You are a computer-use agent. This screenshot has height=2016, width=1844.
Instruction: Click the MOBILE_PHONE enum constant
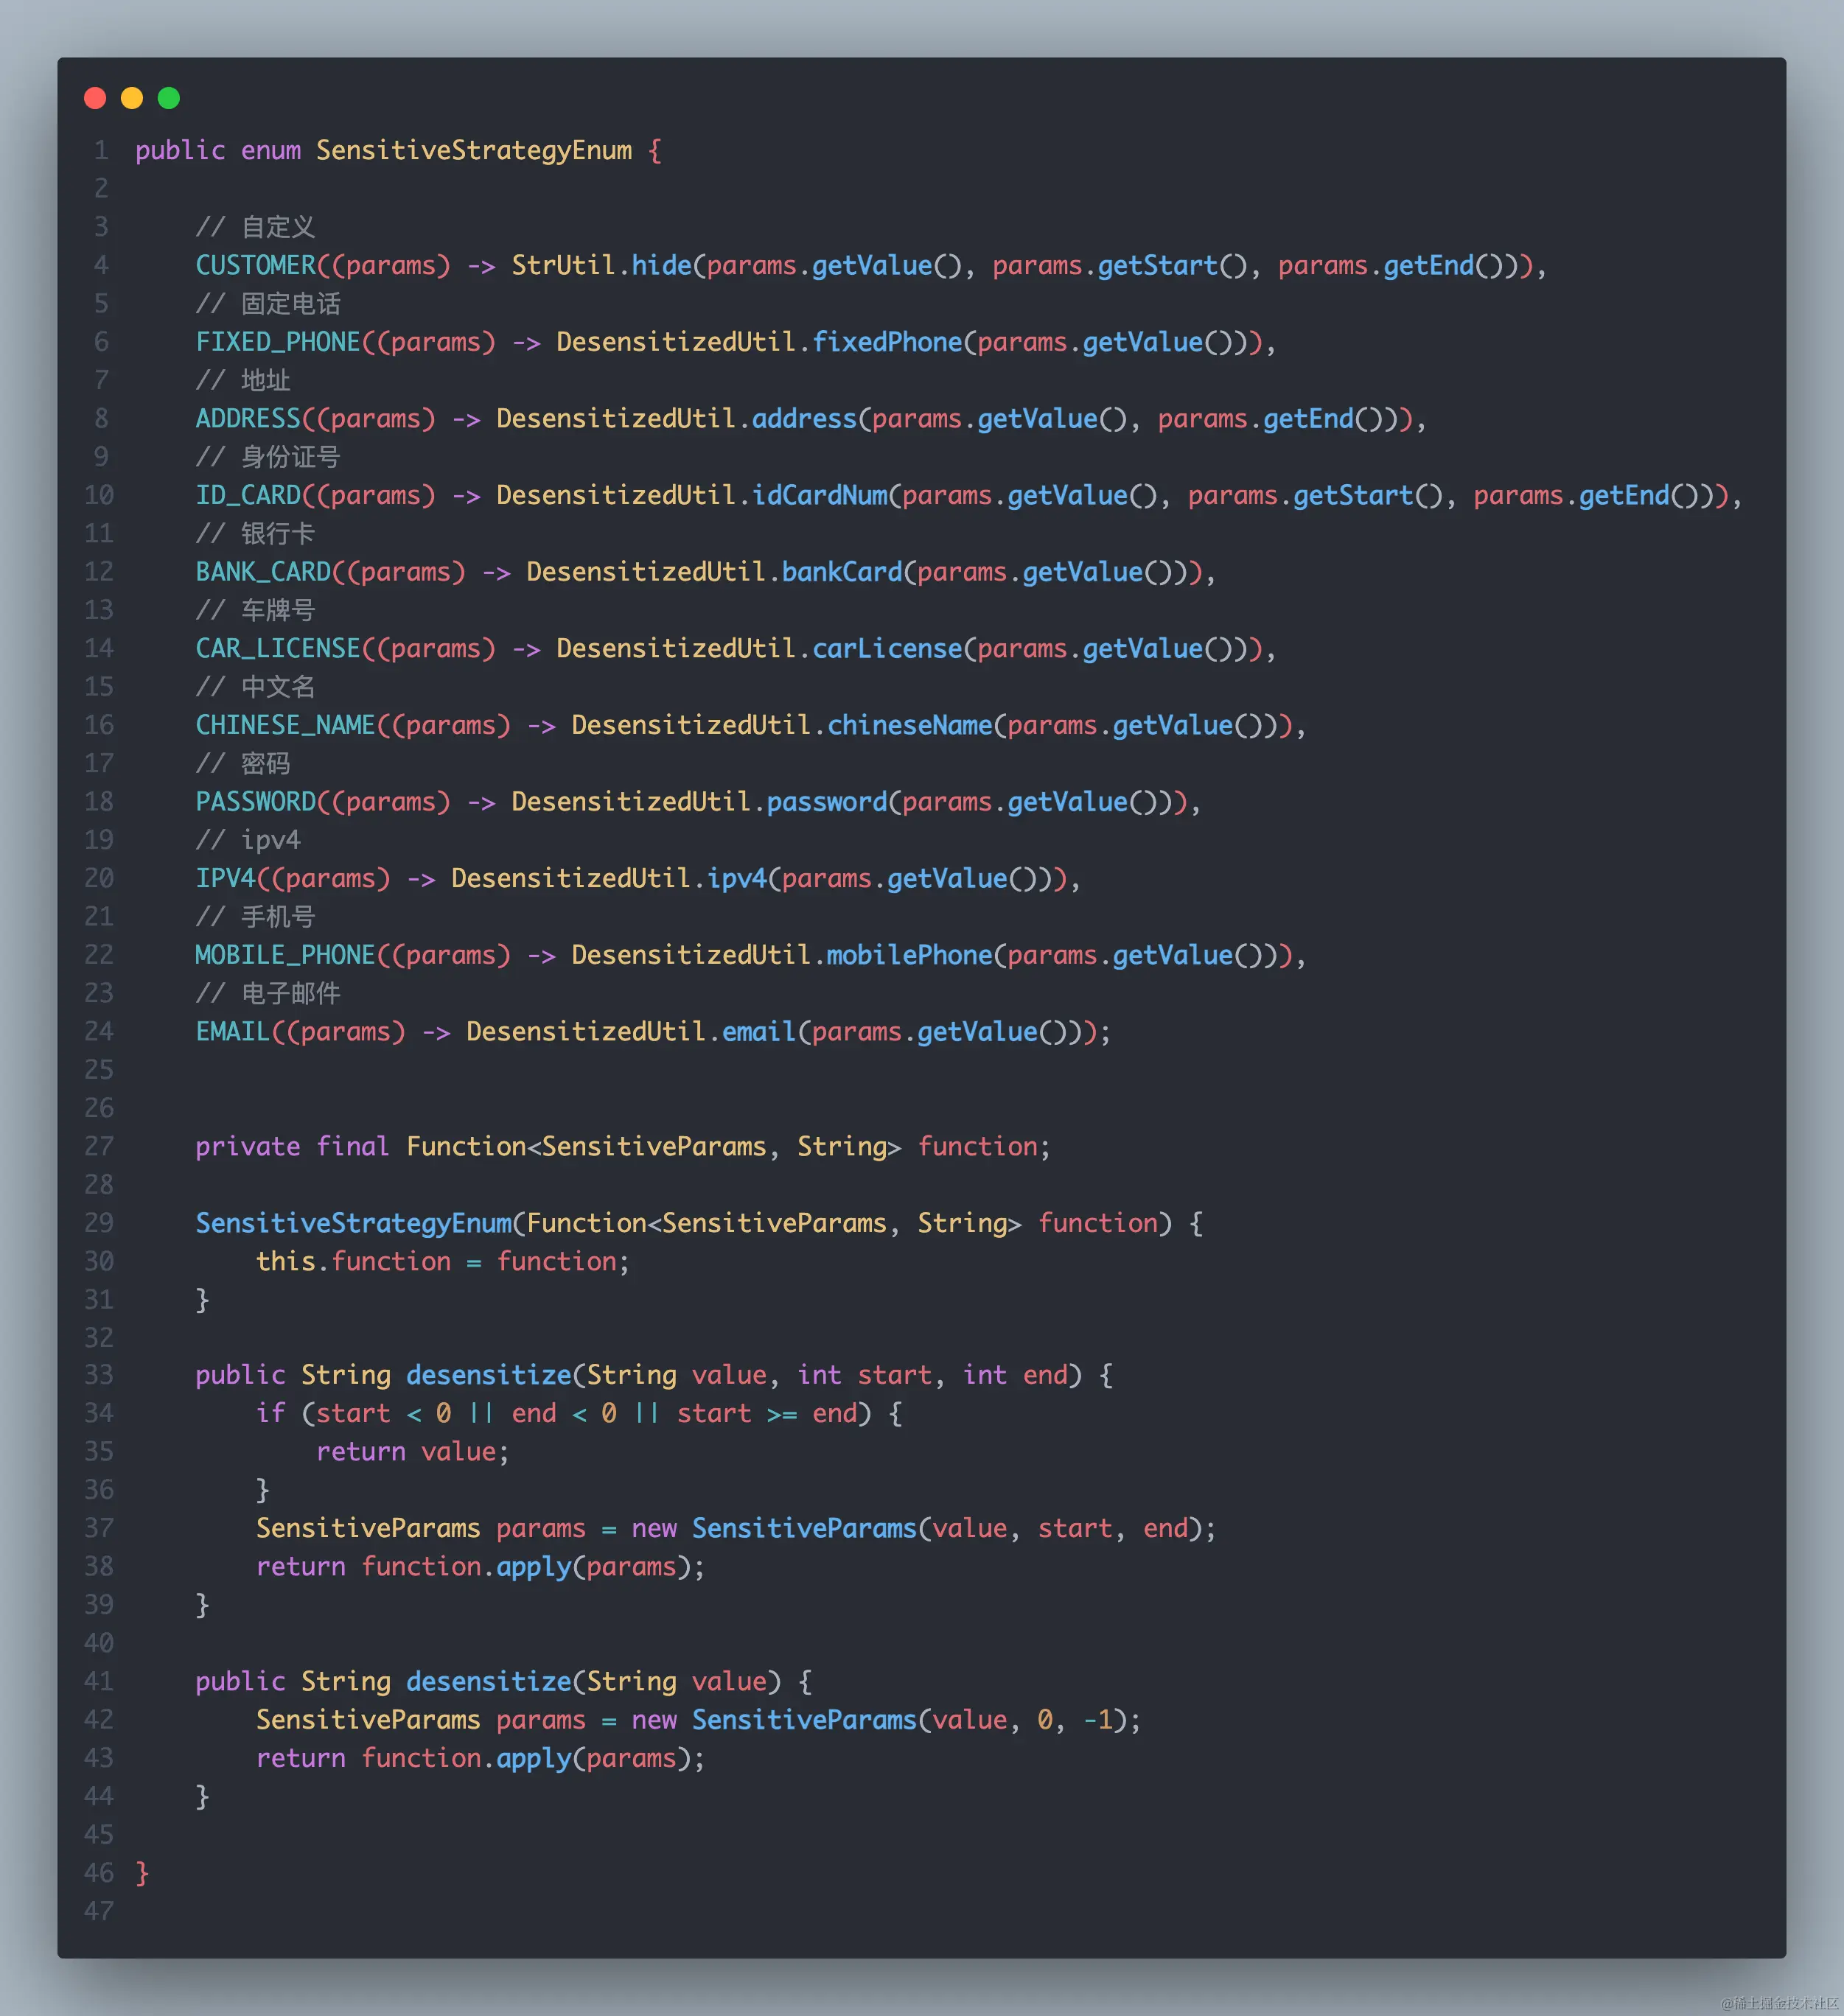285,955
